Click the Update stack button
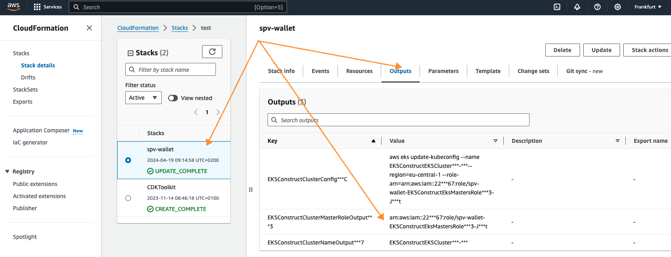This screenshot has width=671, height=257. (601, 50)
